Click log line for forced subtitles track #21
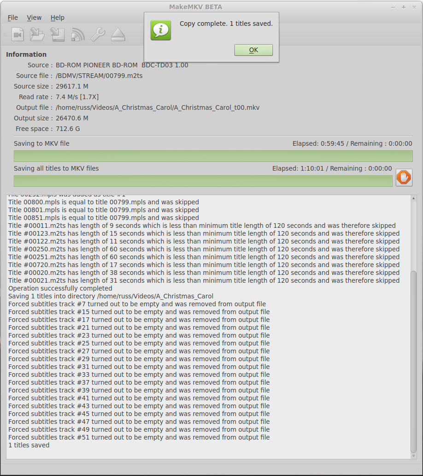Screen dimensions: 423x476 tap(139, 328)
